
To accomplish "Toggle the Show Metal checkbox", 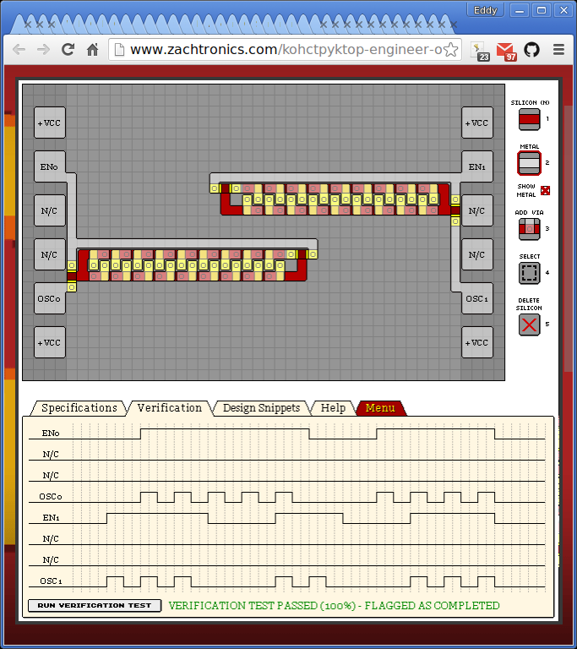I will click(x=545, y=190).
